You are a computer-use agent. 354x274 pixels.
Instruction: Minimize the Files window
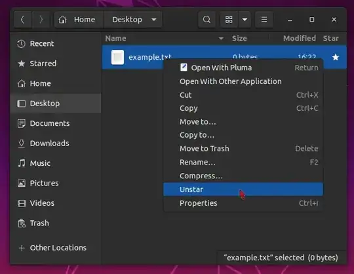(x=290, y=20)
